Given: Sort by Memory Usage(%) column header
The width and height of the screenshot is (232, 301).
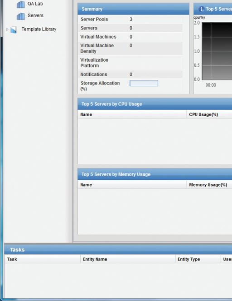Looking at the screenshot, I should [x=209, y=185].
